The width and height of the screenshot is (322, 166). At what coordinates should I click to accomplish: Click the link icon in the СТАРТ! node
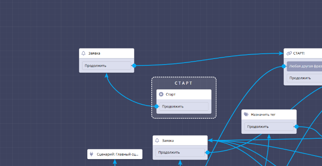(x=289, y=53)
